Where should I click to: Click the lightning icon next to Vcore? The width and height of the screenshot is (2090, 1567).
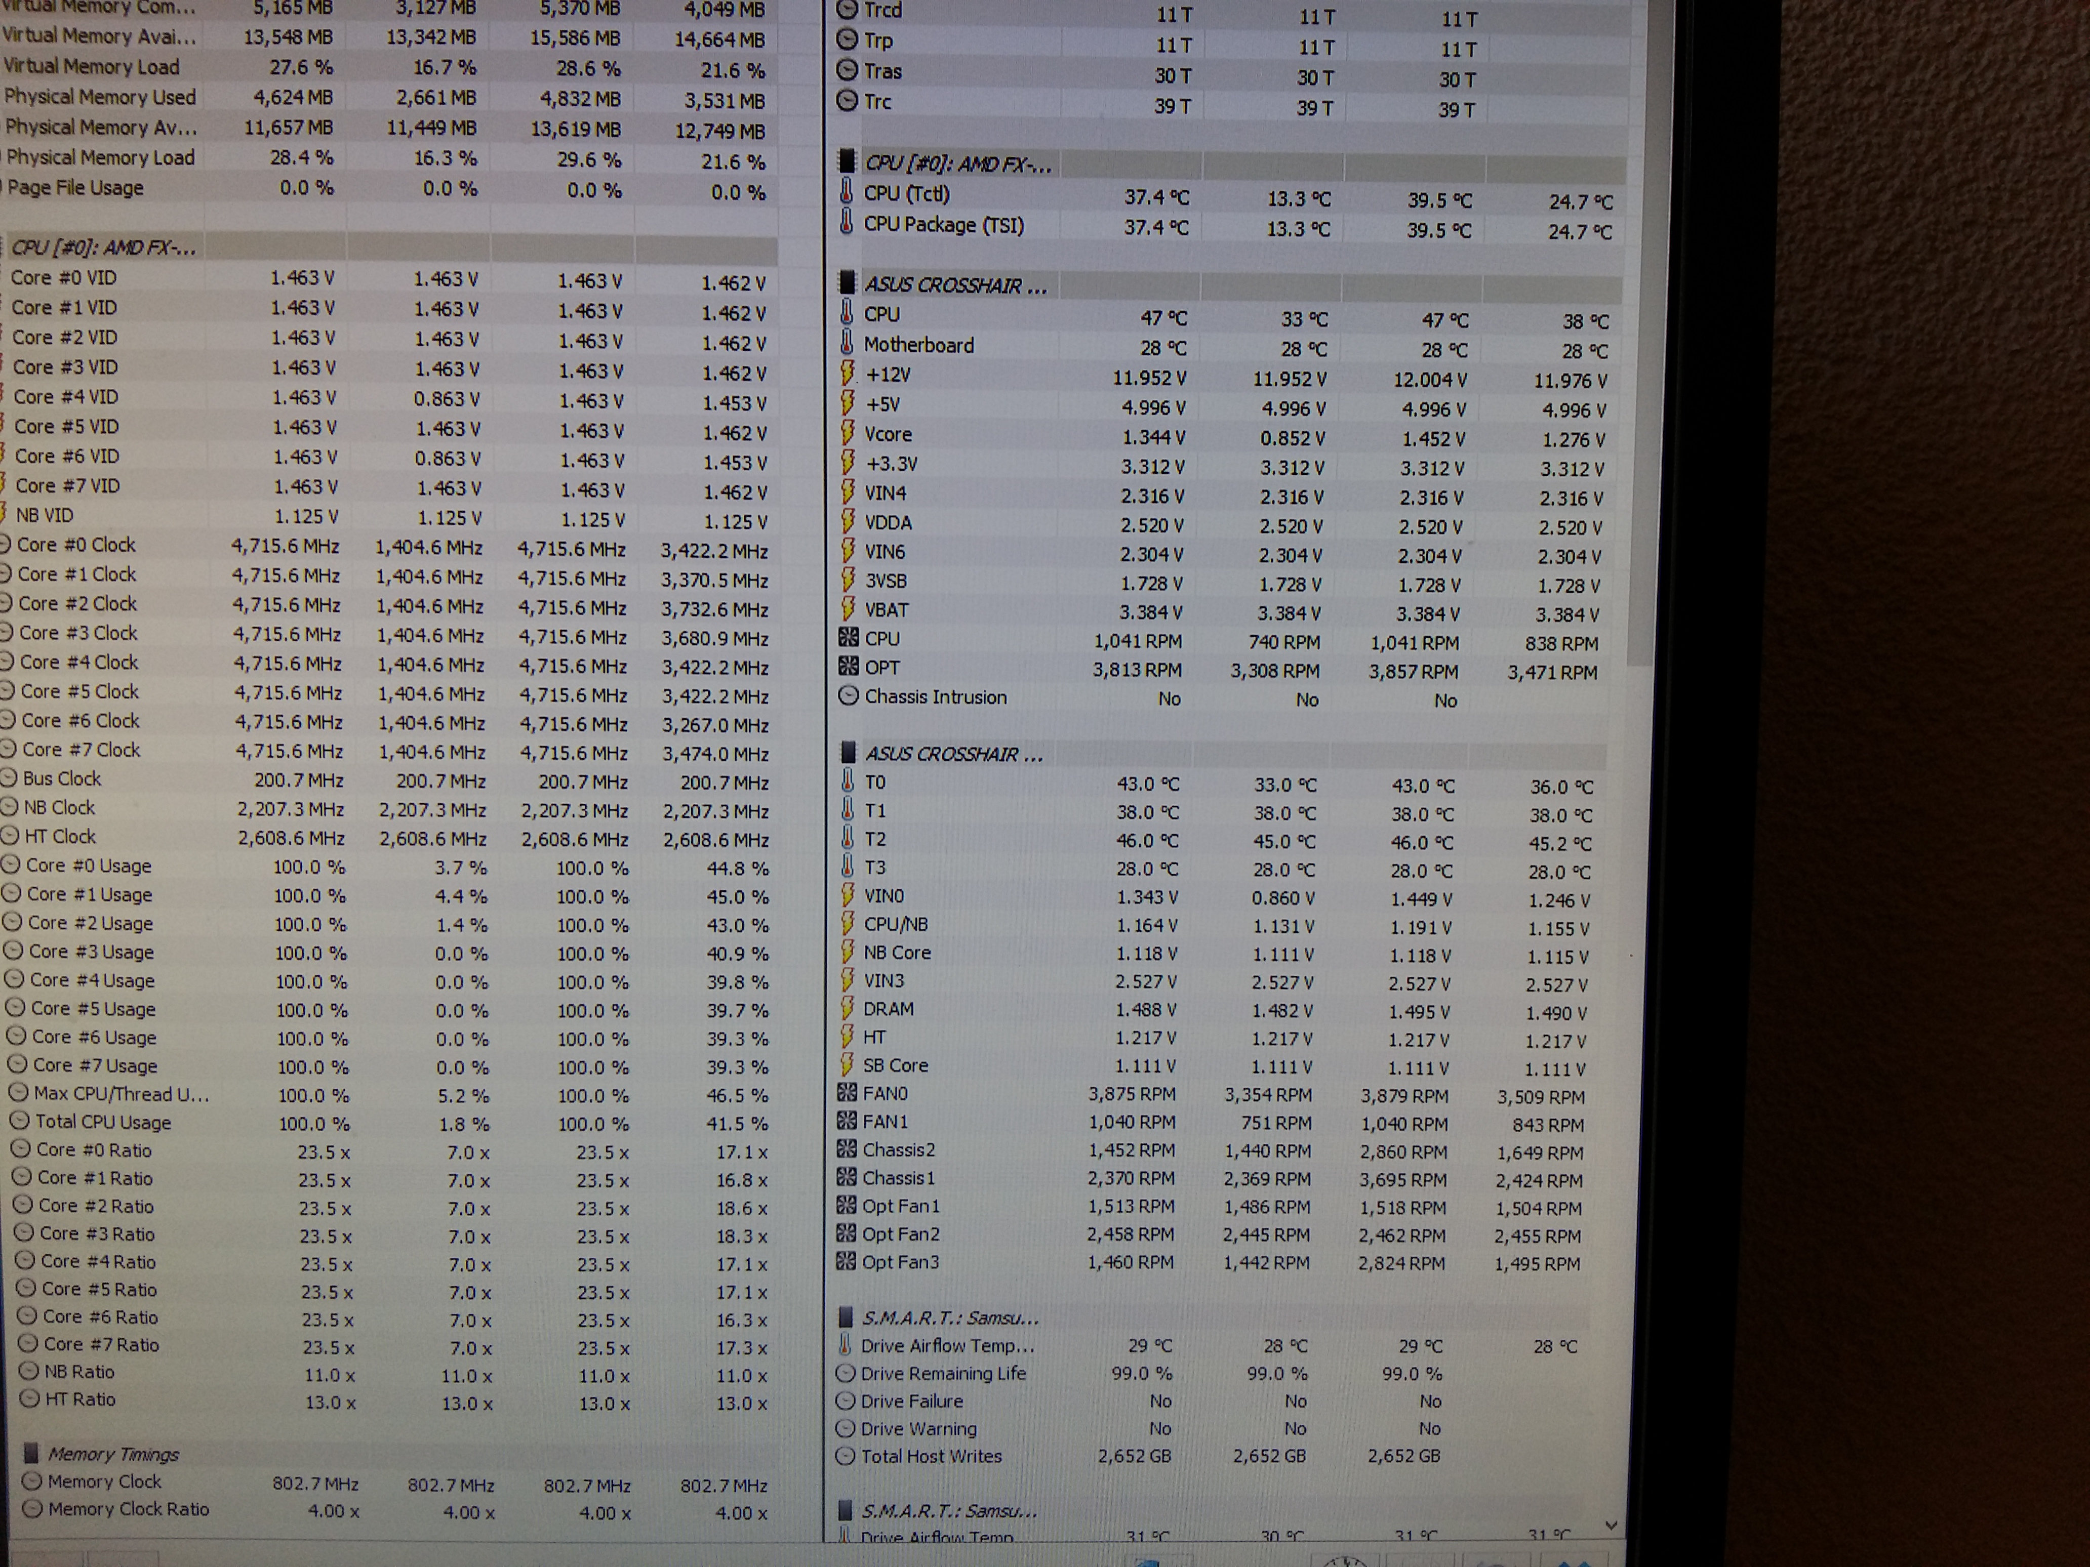pos(848,434)
